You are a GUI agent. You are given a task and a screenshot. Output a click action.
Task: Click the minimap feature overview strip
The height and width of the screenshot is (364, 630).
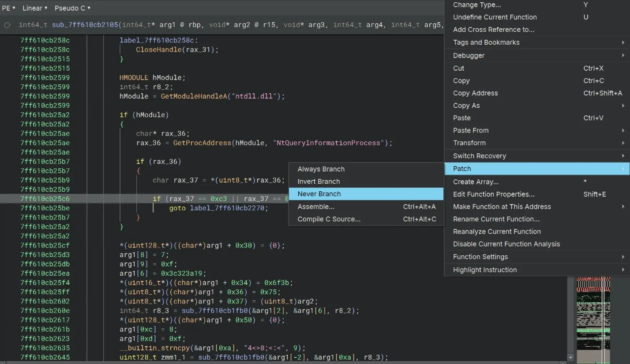[593, 318]
